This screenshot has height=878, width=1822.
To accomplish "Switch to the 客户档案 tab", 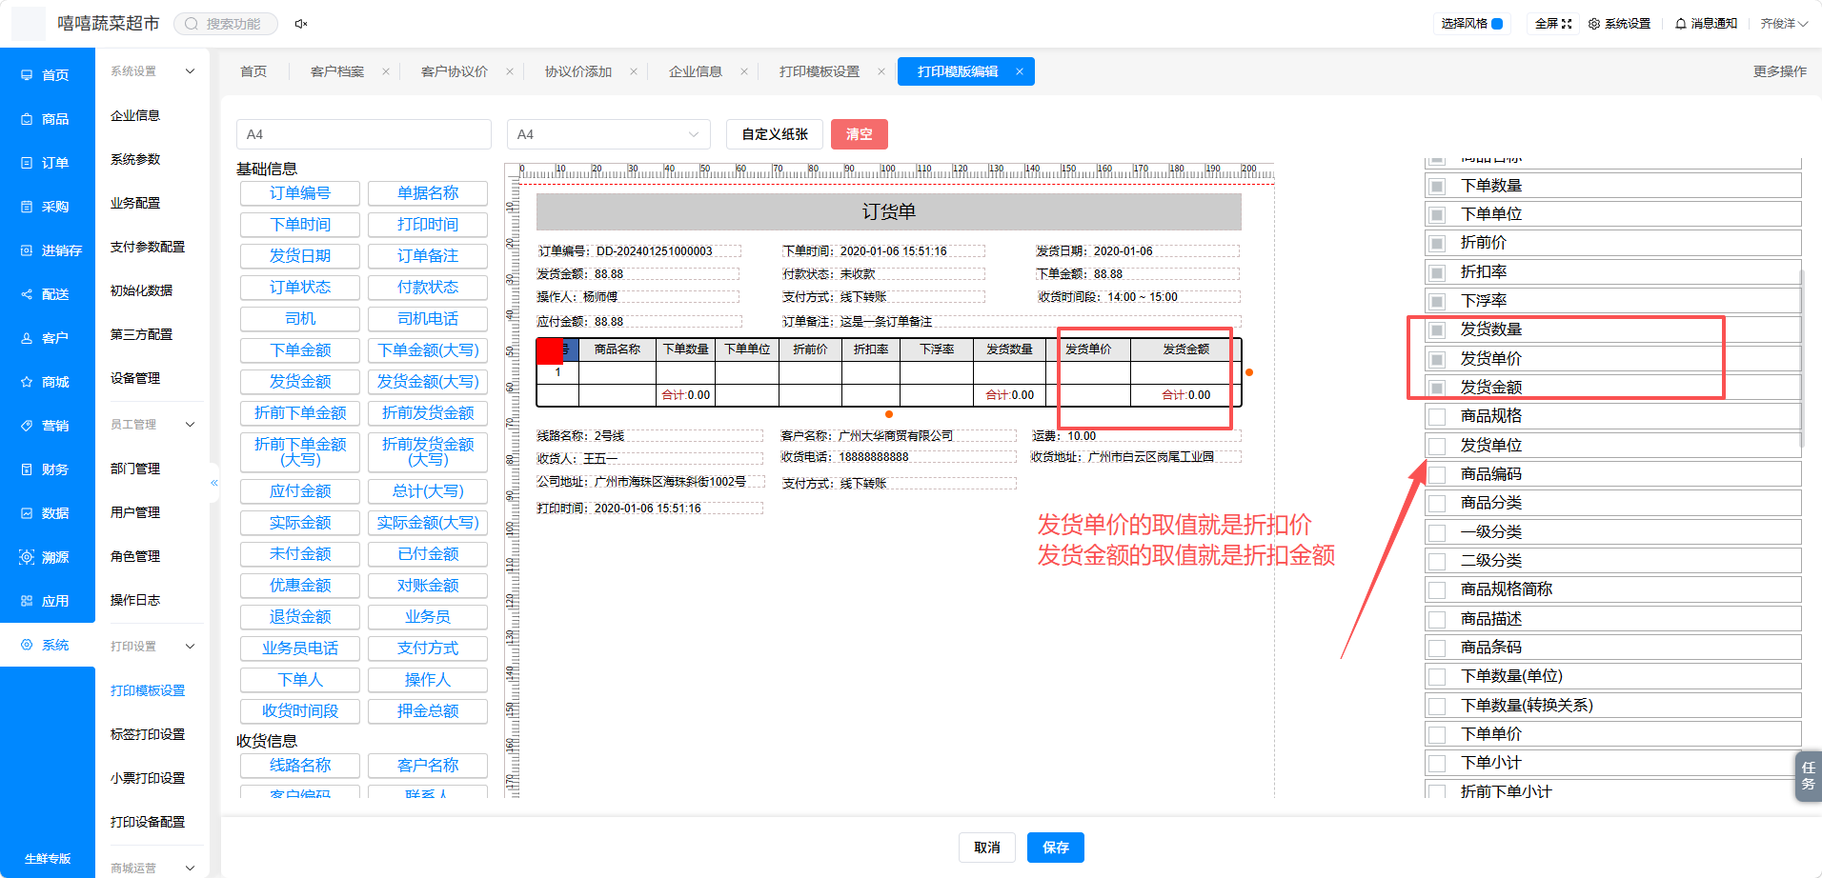I will [x=337, y=71].
